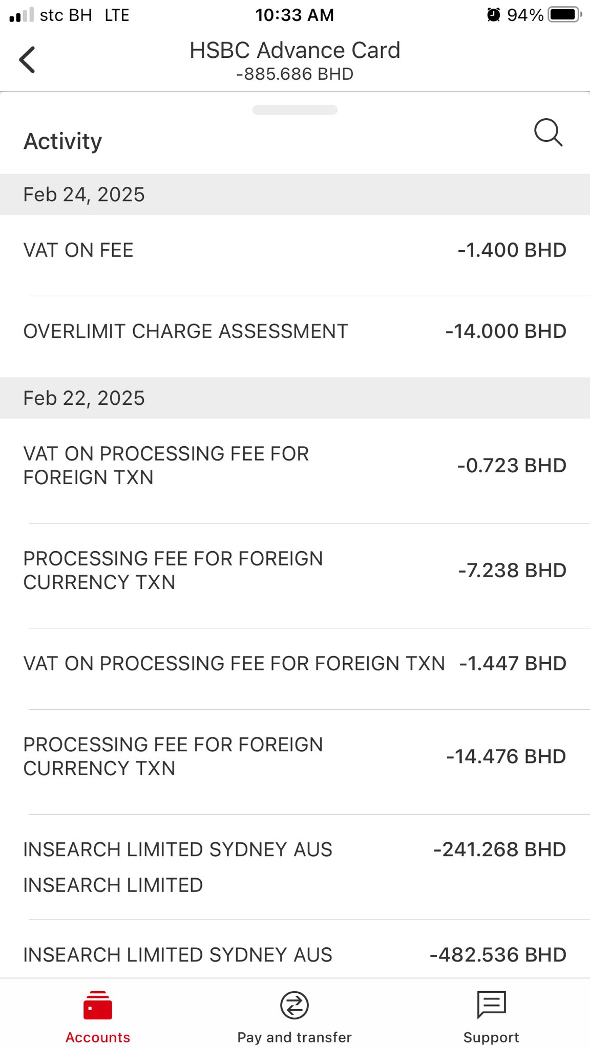
Task: Open the activity search magnifier
Action: pyautogui.click(x=548, y=133)
